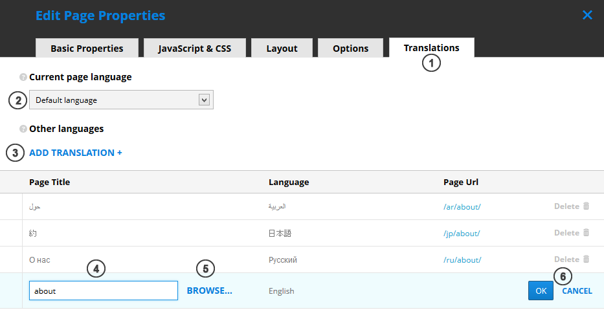Switch to the JavaScript & CSS tab
The height and width of the screenshot is (319, 604).
pos(194,48)
